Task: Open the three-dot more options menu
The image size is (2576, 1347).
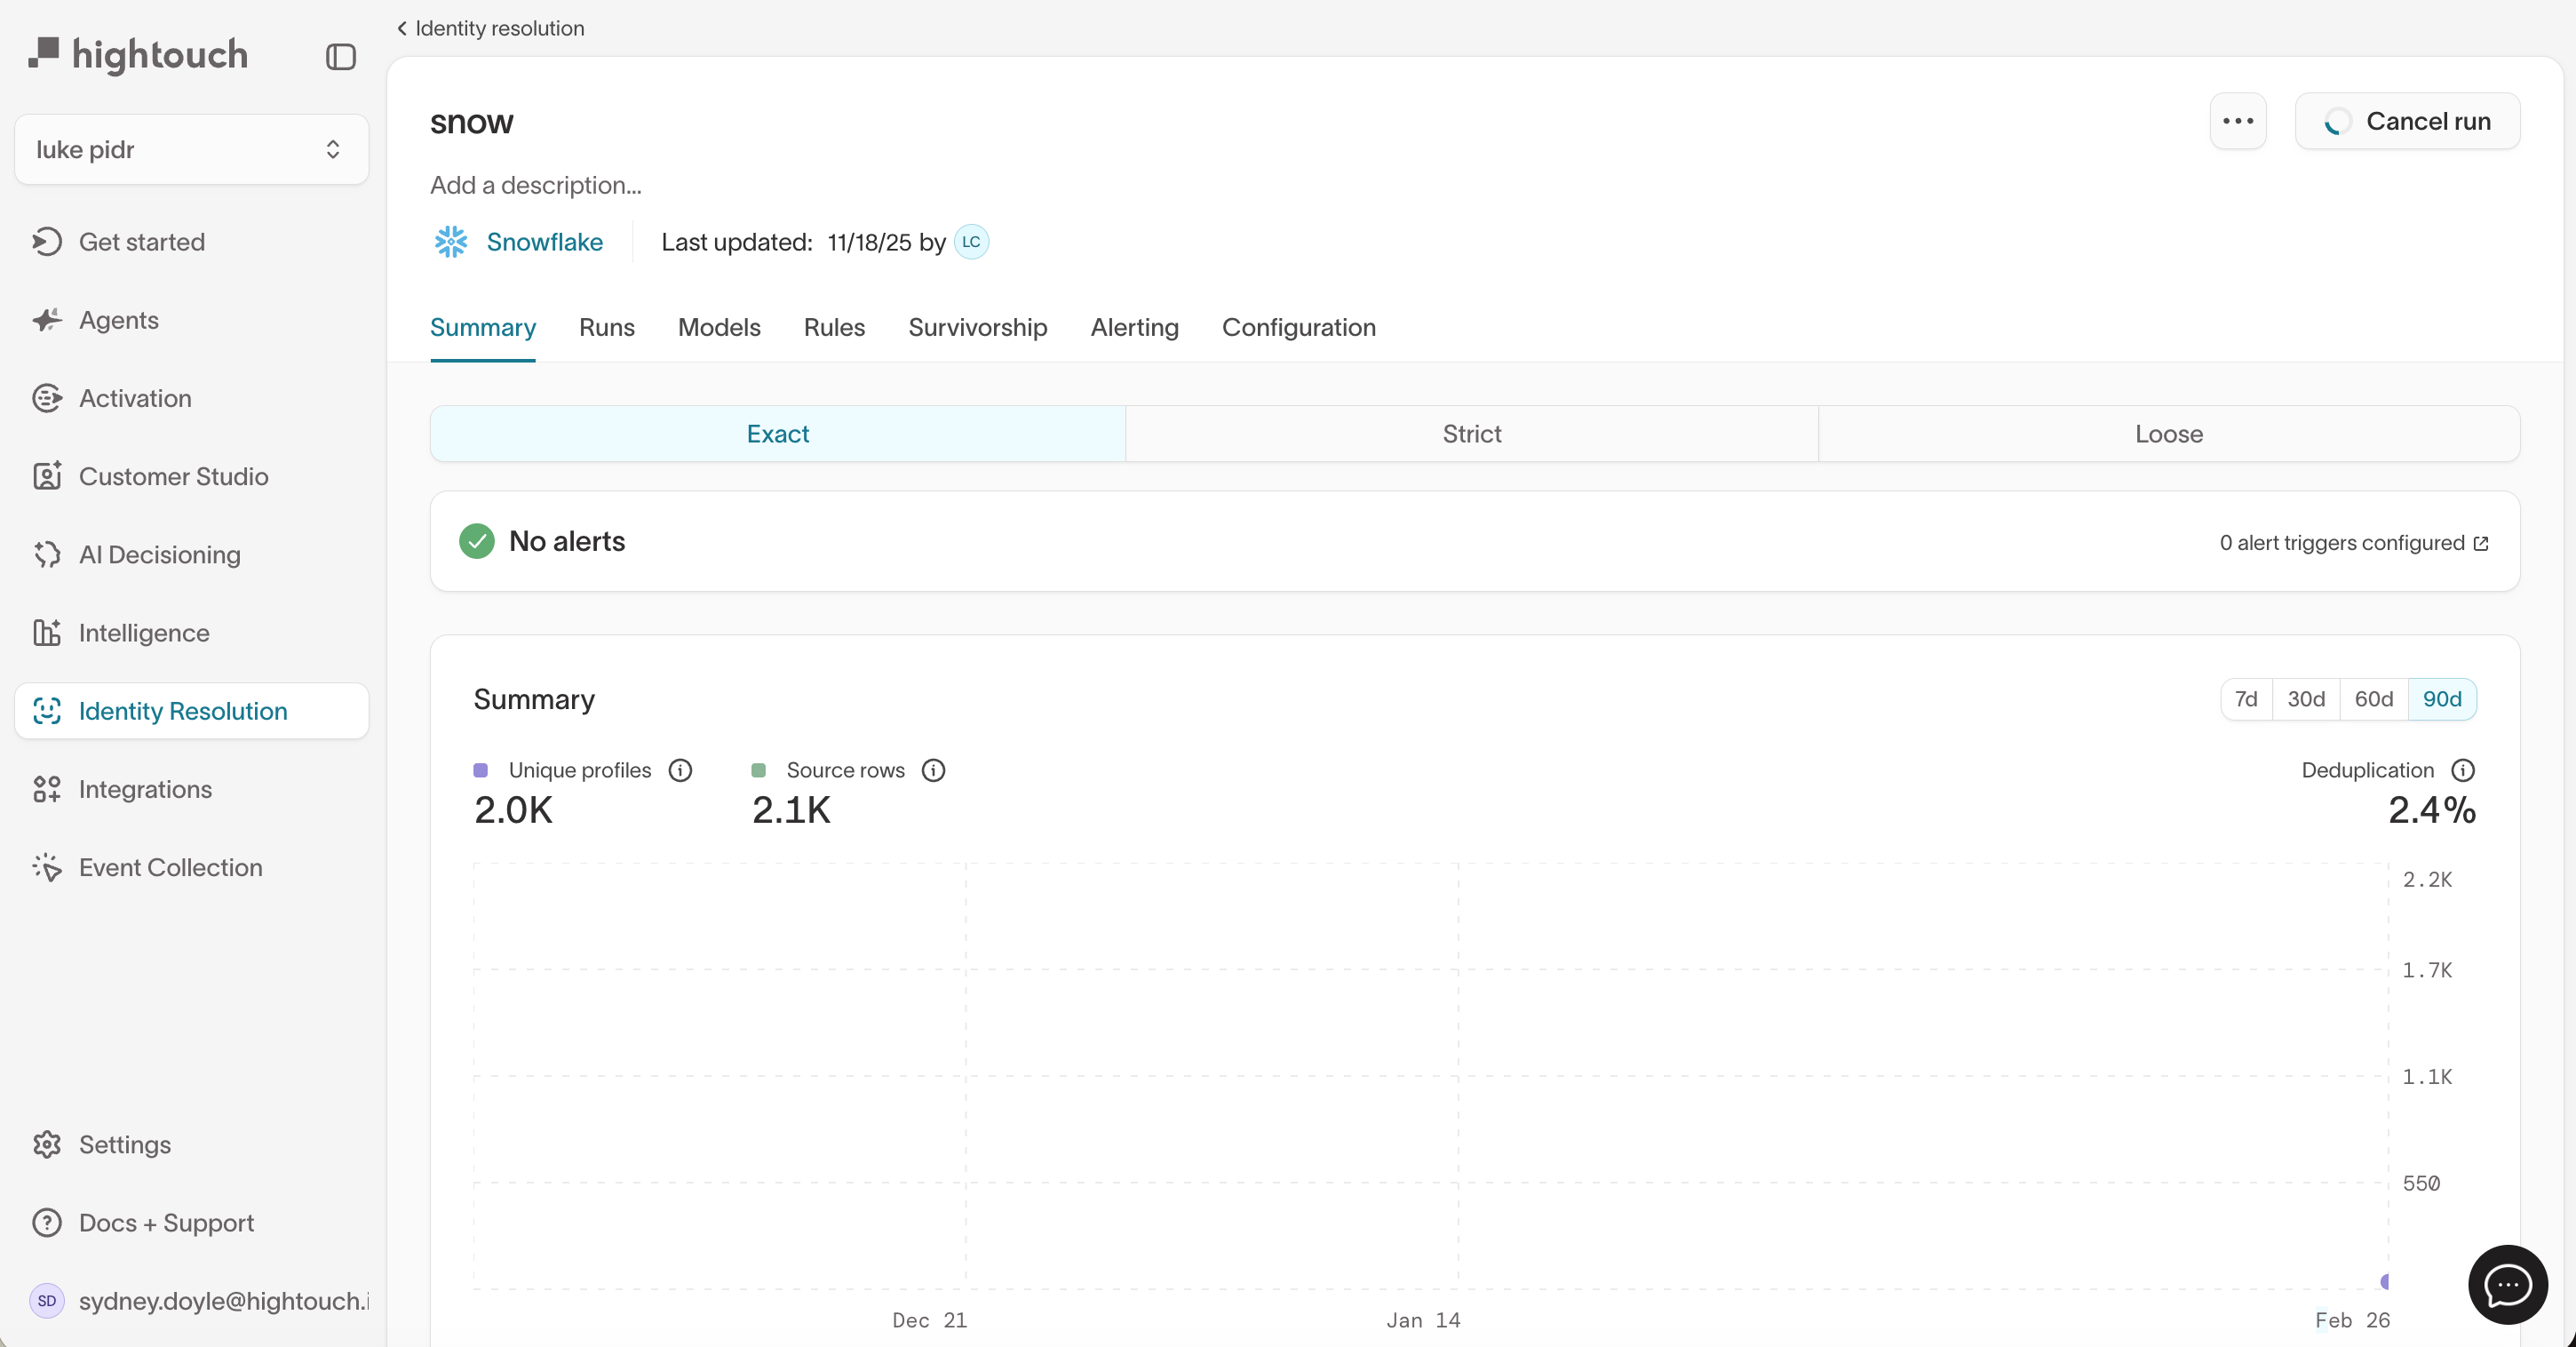Action: click(x=2237, y=121)
